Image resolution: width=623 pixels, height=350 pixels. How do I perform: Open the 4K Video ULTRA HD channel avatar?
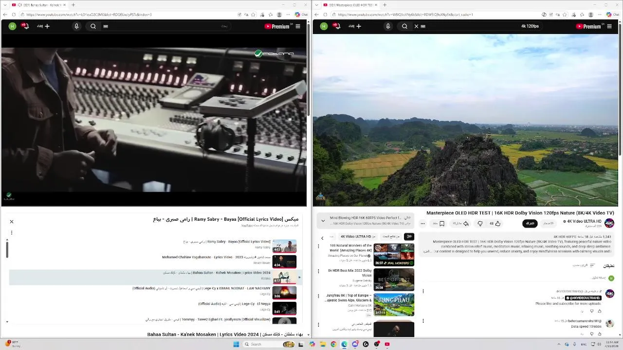tap(609, 223)
